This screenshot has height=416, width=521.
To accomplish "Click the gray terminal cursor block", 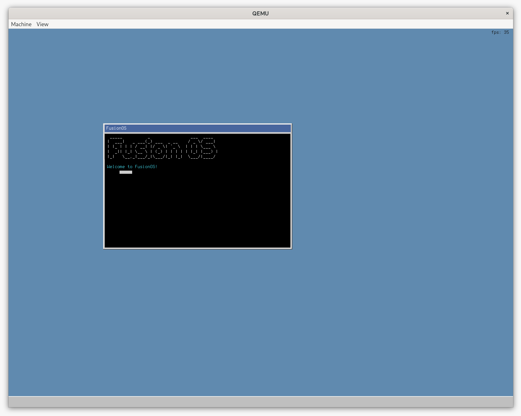I will click(126, 172).
